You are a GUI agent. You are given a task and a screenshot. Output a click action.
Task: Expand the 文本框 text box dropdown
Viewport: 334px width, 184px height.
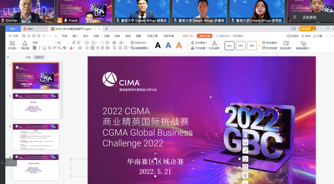12,45
